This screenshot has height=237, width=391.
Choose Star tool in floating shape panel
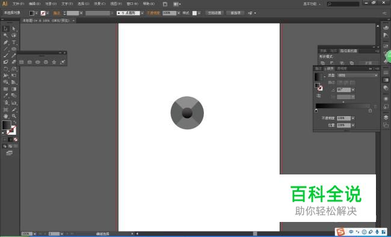point(54,62)
